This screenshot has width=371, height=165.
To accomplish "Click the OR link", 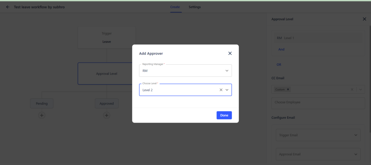I will [279, 65].
